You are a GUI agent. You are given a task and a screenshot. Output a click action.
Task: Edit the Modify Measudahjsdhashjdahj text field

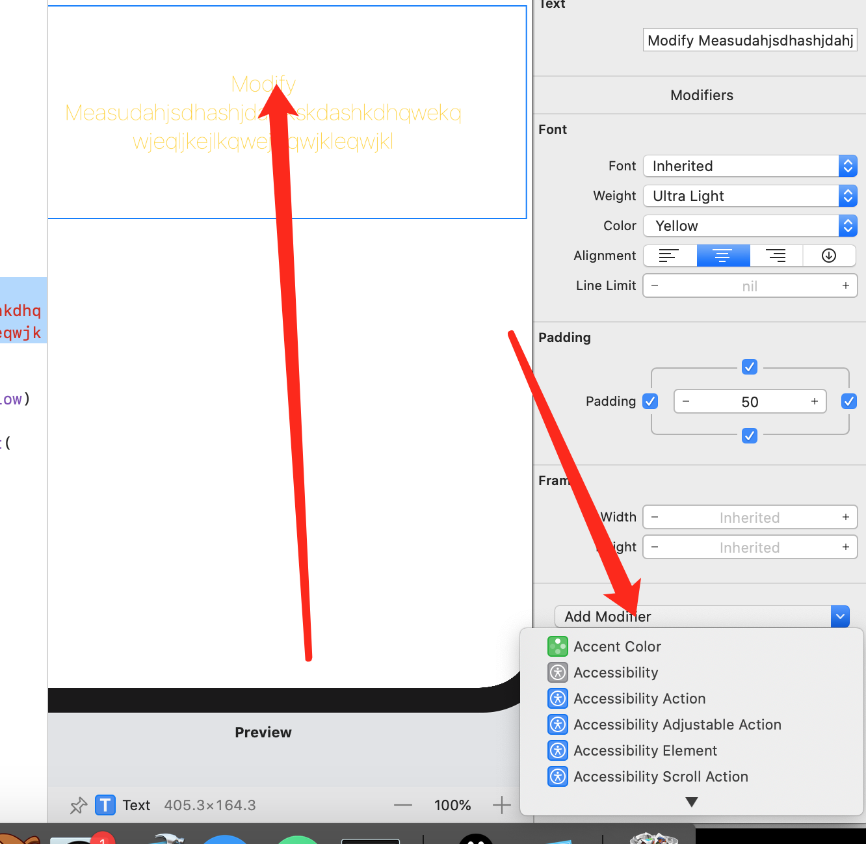(749, 40)
